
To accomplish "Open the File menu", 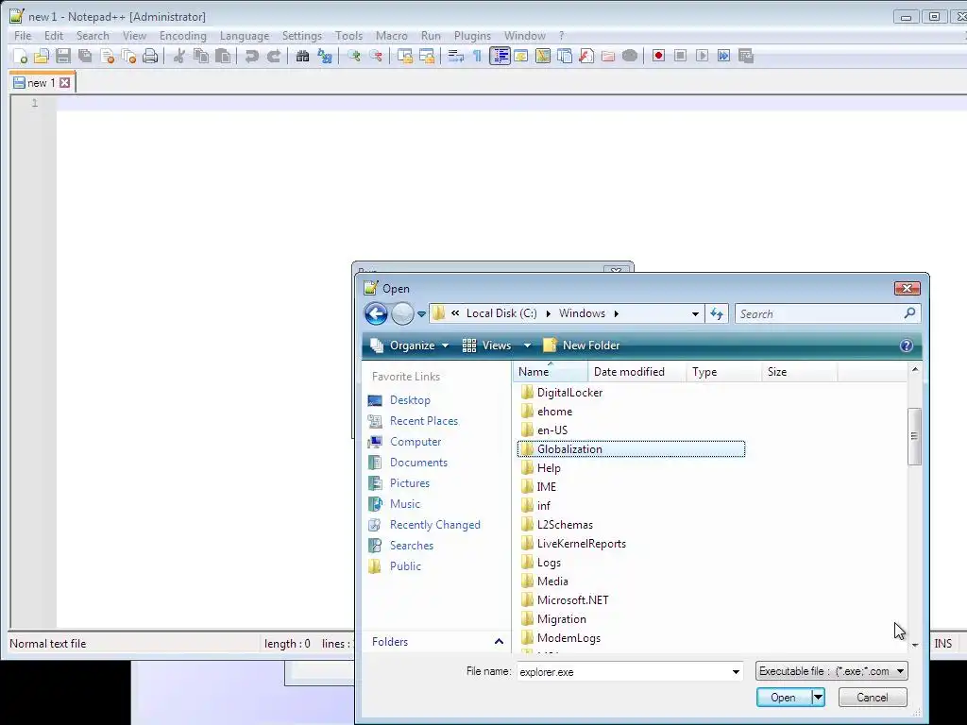I will coord(23,36).
